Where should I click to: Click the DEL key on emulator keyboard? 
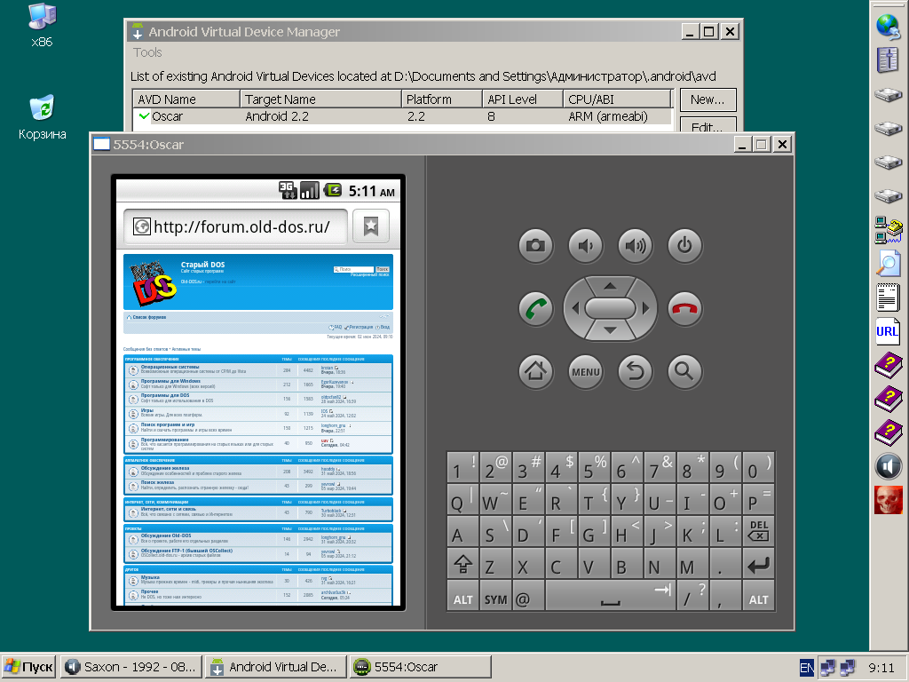[758, 531]
